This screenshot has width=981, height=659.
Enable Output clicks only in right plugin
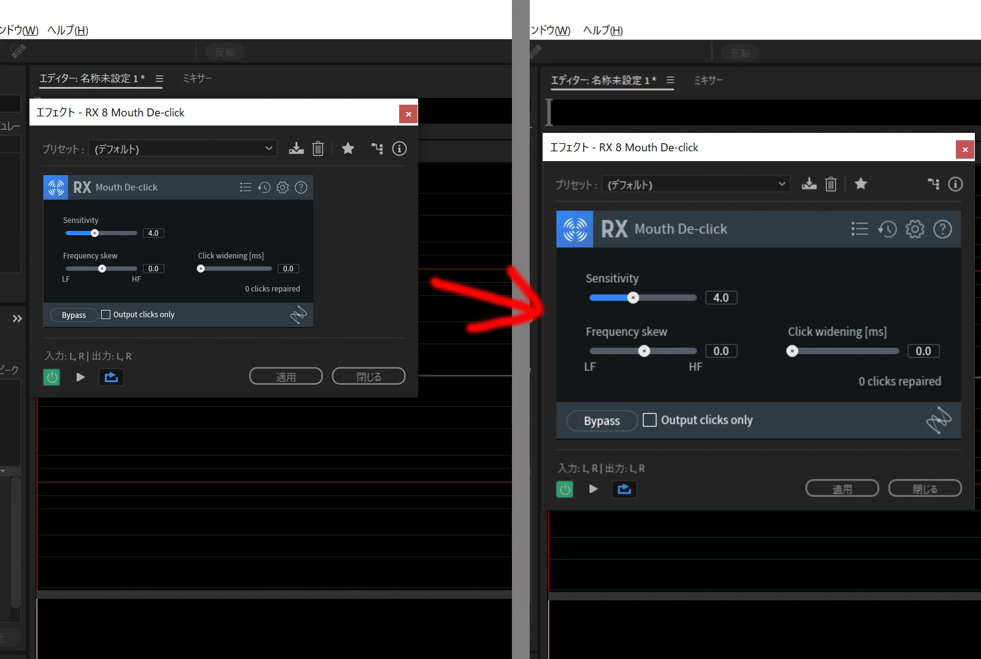pyautogui.click(x=649, y=420)
